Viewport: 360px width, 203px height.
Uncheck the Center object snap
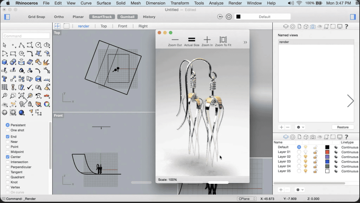tap(8, 157)
